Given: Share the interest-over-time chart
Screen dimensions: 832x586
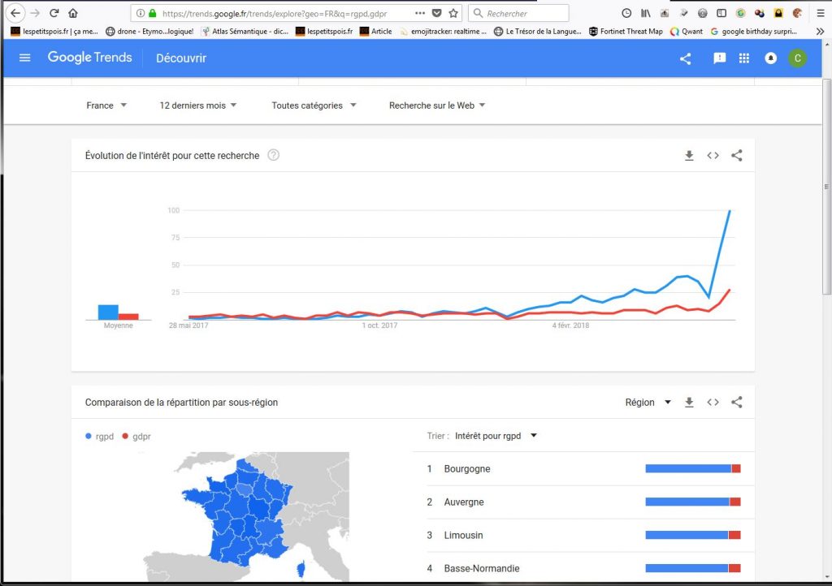Looking at the screenshot, I should (x=737, y=156).
